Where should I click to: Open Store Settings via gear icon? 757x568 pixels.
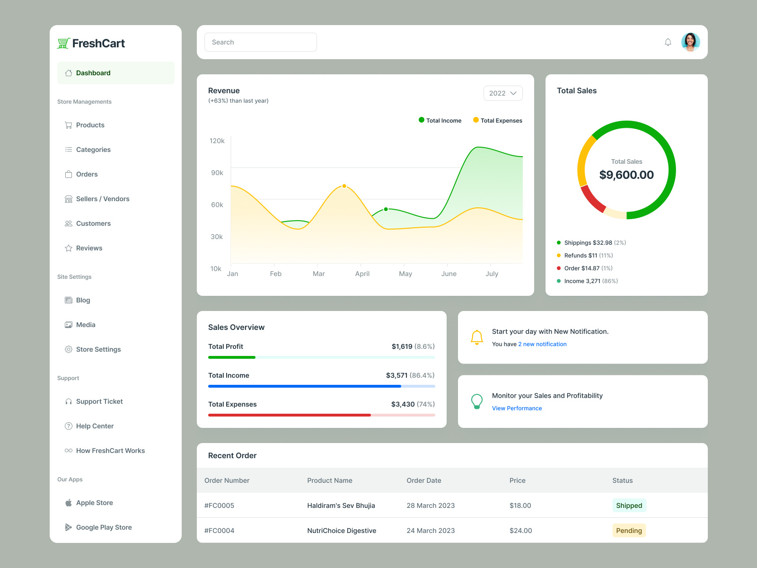(68, 349)
